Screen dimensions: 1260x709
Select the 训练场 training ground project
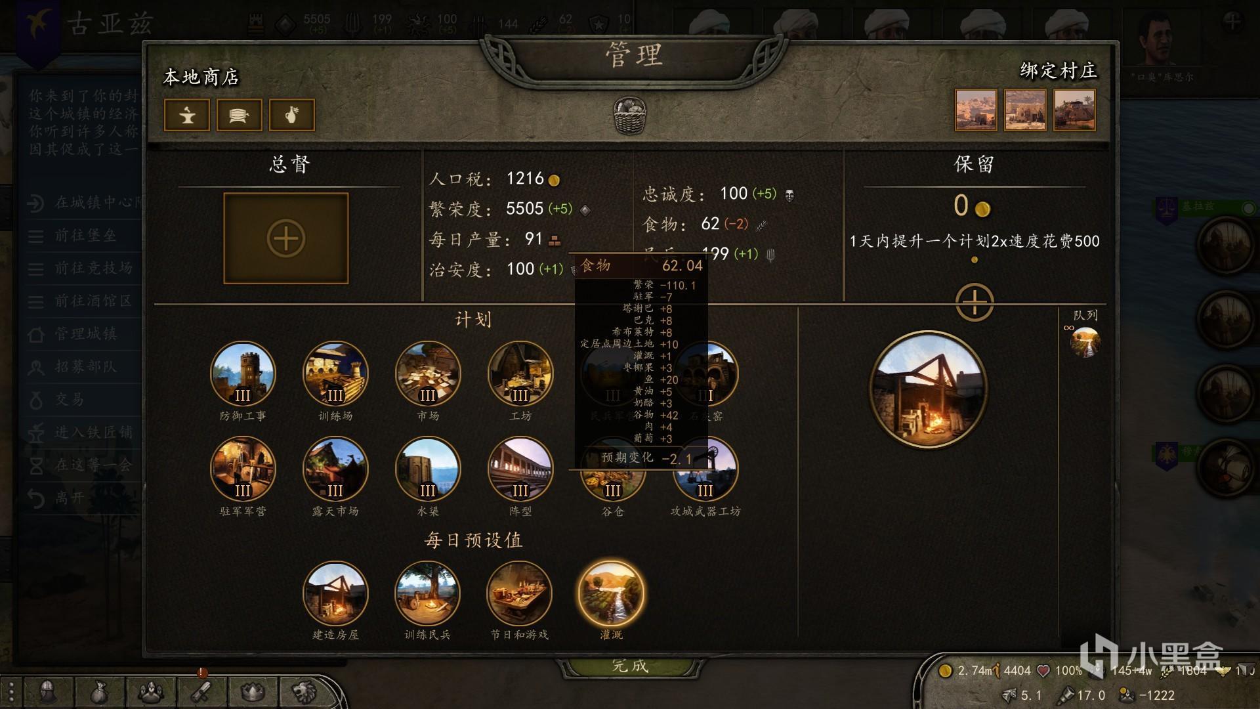pyautogui.click(x=335, y=374)
